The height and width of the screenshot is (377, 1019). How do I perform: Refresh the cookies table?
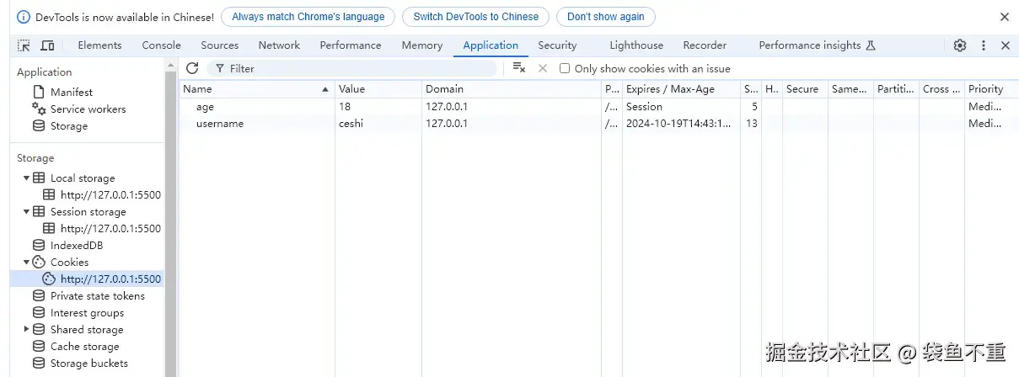(192, 68)
